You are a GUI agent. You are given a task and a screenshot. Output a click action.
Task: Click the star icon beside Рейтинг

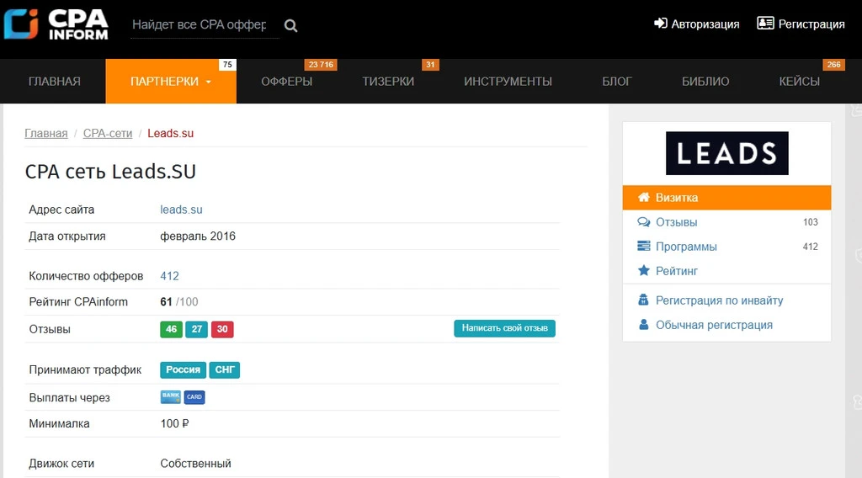pyautogui.click(x=643, y=270)
